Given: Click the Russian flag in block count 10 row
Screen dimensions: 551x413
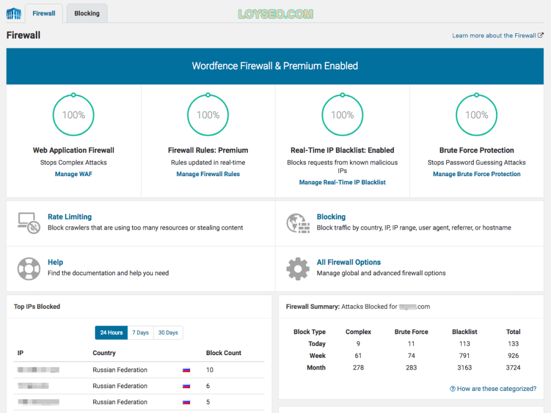Looking at the screenshot, I should (187, 370).
